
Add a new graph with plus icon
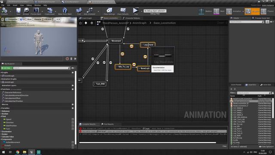click(73, 73)
